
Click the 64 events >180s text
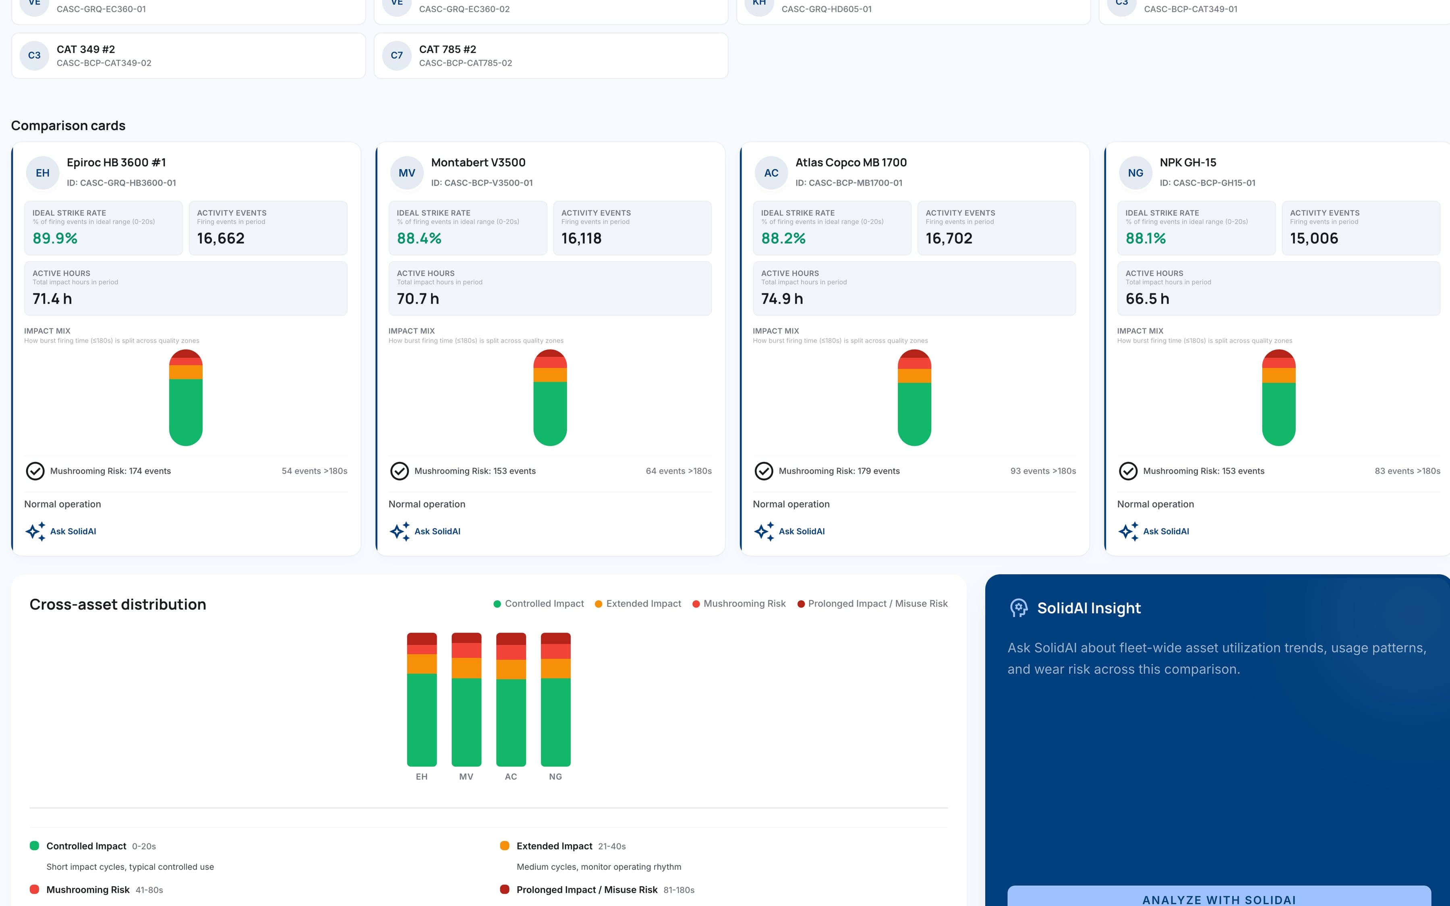[679, 471]
